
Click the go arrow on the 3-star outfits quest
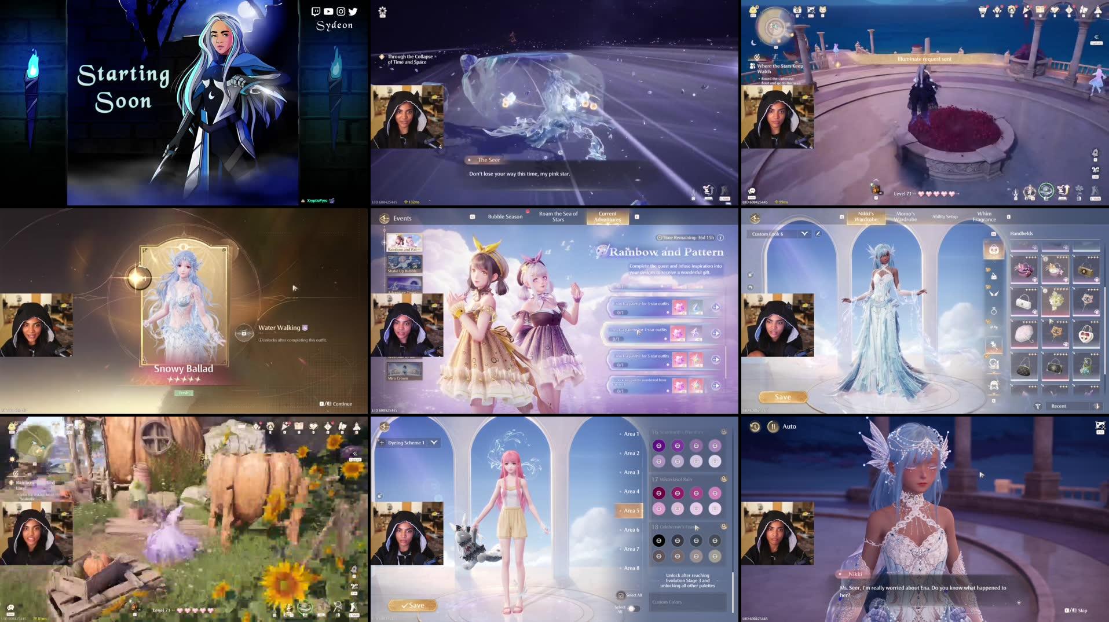click(x=716, y=307)
